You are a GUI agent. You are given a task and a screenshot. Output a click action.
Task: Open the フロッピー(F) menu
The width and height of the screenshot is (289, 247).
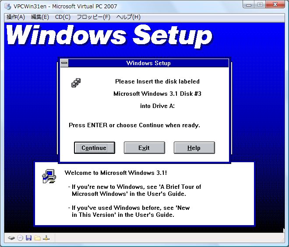93,17
